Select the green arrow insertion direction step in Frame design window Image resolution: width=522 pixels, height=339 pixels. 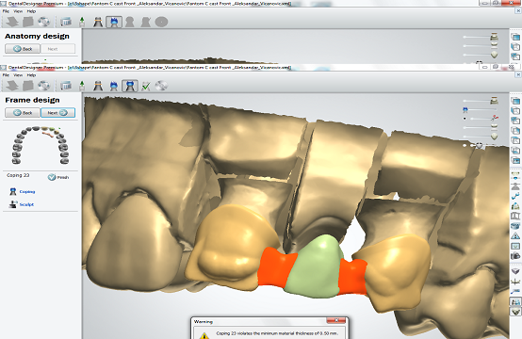pos(82,86)
